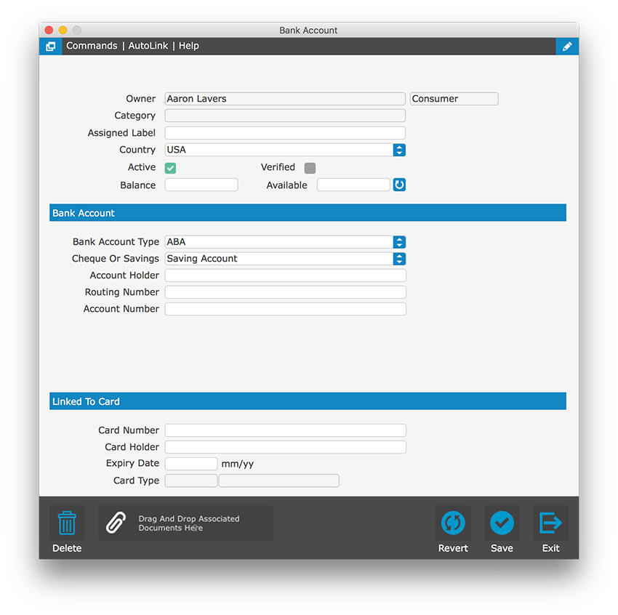Open the Cheque Or Savings dropdown
618x615 pixels.
click(399, 259)
